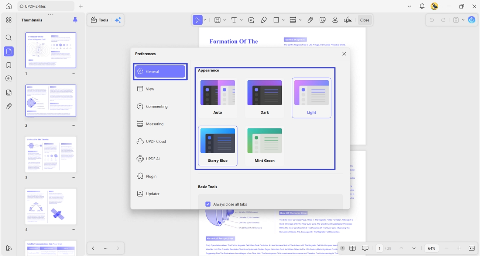The width and height of the screenshot is (480, 256).
Task: Open search panel in left sidebar
Action: point(9,38)
